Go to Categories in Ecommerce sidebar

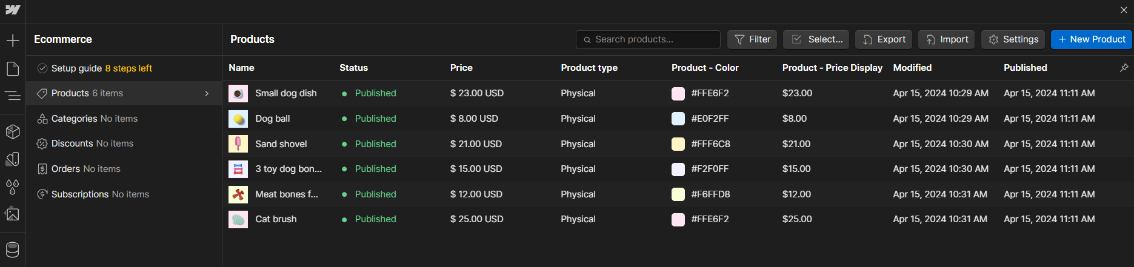click(94, 119)
